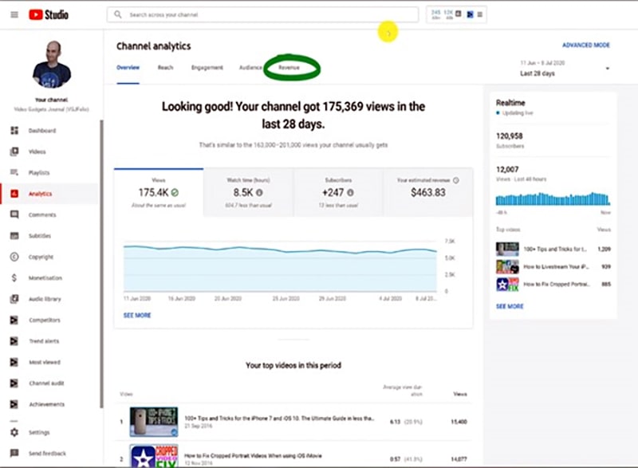Open 100+ Tips and Tricks iPhone 7 title
This screenshot has width=638, height=468.
click(x=279, y=418)
